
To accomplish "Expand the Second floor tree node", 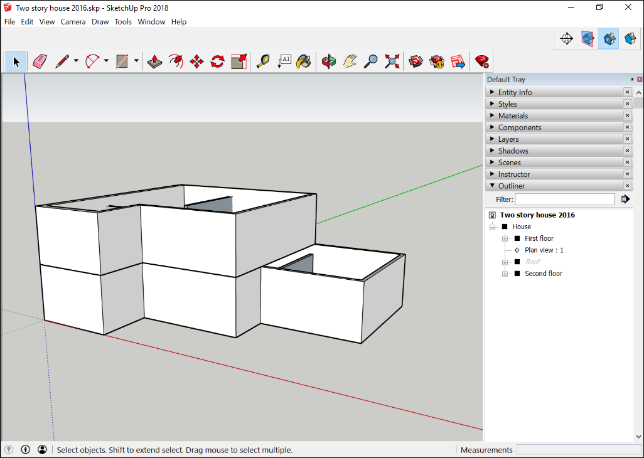I will point(505,274).
